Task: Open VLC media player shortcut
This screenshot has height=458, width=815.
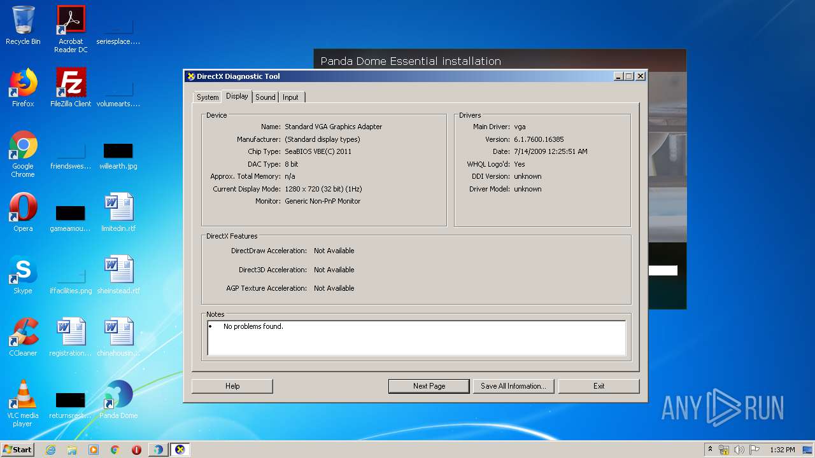Action: tap(23, 403)
